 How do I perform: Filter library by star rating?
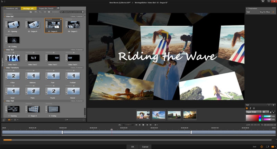55,12
